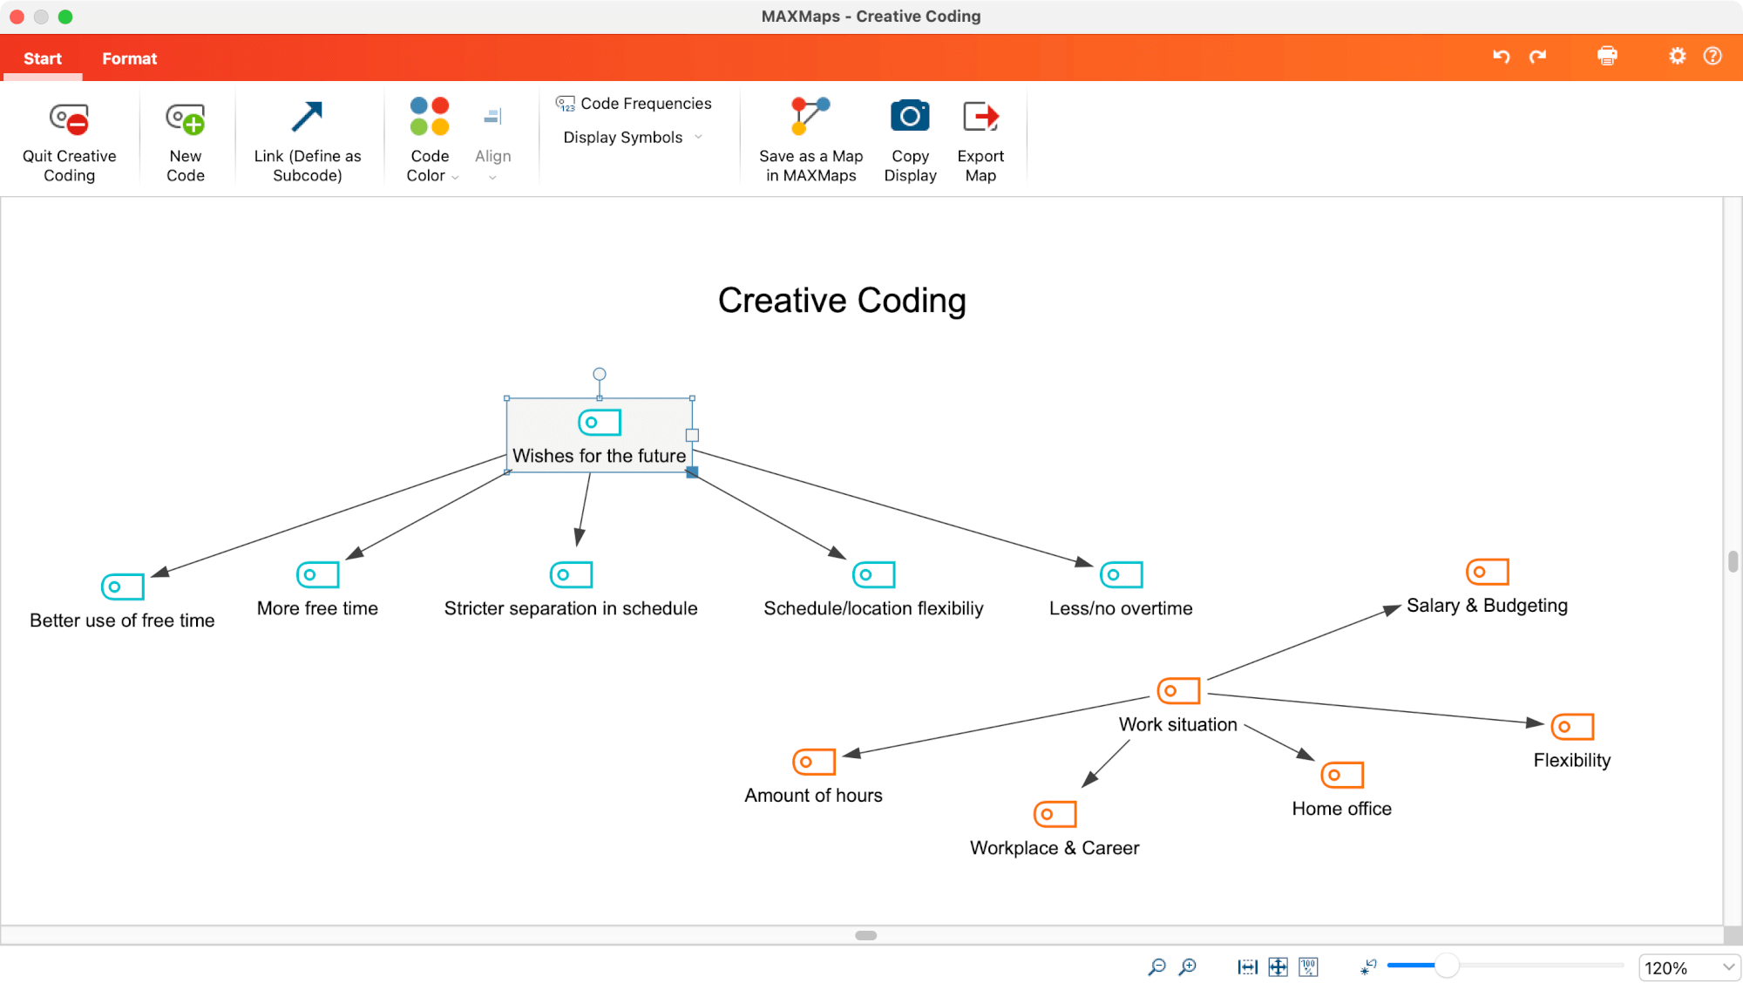The width and height of the screenshot is (1743, 990).
Task: Redo the last undone action
Action: (x=1537, y=57)
